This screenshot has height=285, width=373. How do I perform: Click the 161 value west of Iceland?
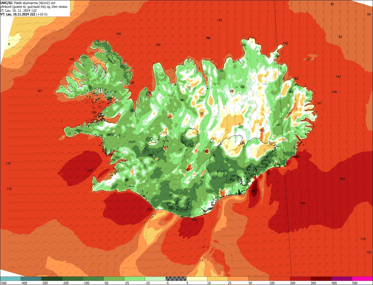40,91
